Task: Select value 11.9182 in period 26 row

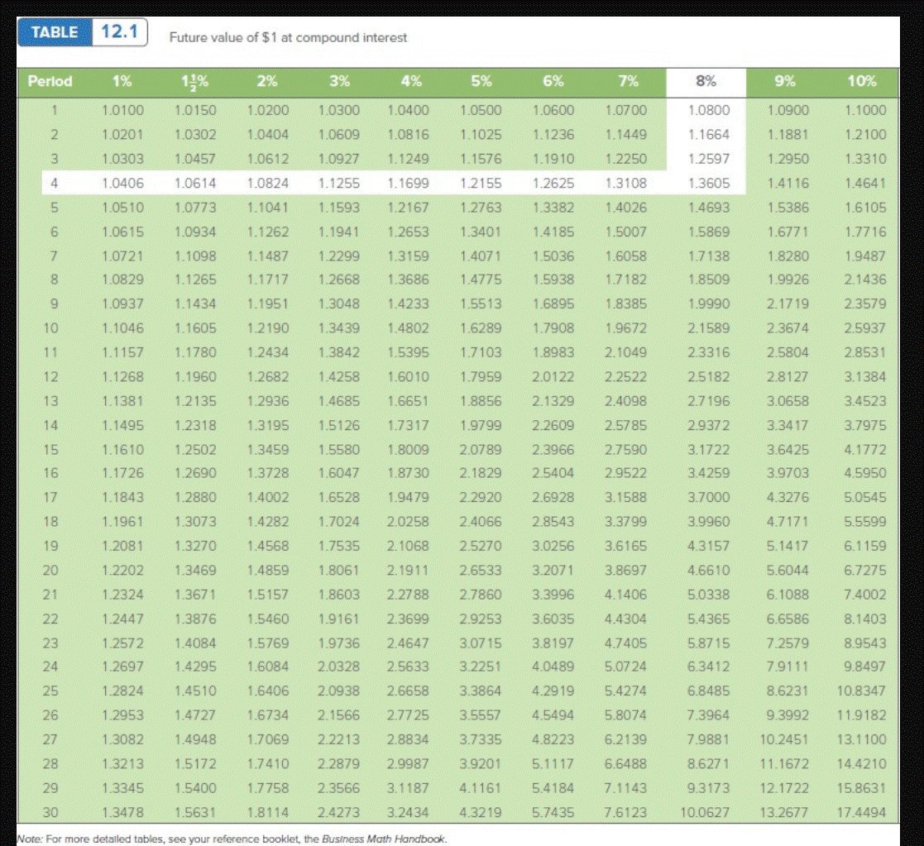Action: click(x=861, y=715)
